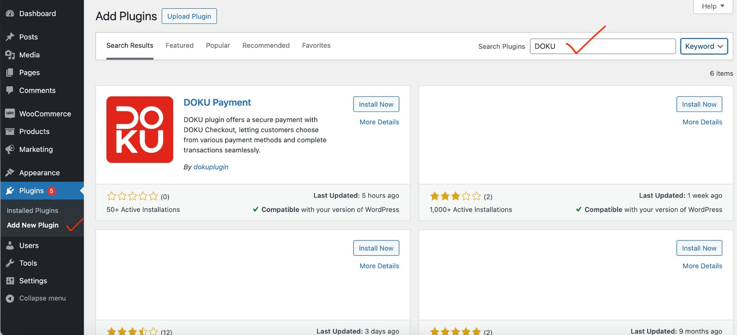The width and height of the screenshot is (737, 335).
Task: Click the Search Plugins input field
Action: click(603, 46)
